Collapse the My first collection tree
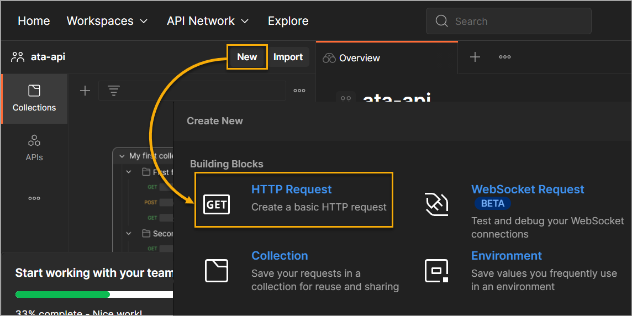Screen dimensions: 632x316 pyautogui.click(x=122, y=156)
